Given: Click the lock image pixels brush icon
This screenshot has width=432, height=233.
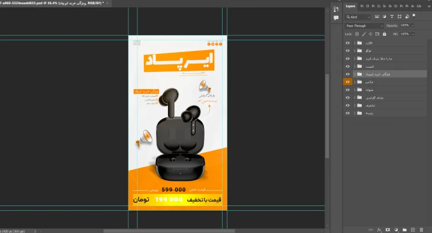Looking at the screenshot, I should point(364,34).
